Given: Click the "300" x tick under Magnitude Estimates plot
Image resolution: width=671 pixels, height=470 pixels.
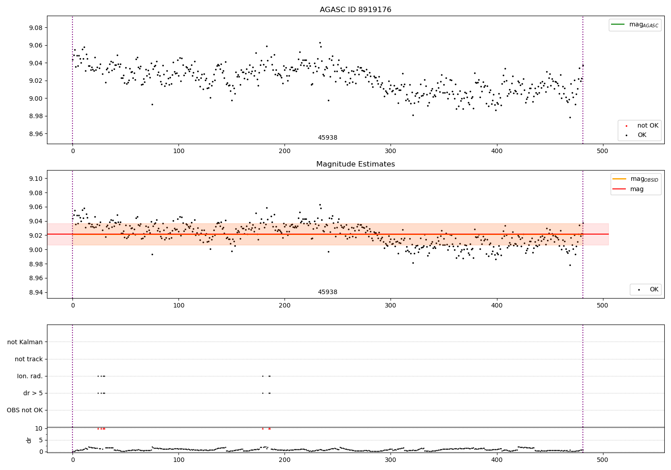Looking at the screenshot, I should point(391,305).
